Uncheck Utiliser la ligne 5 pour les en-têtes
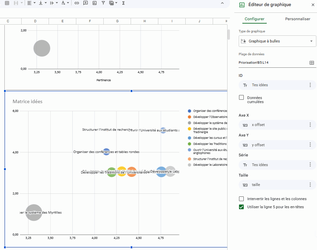This screenshot has height=250, width=317. click(x=241, y=207)
